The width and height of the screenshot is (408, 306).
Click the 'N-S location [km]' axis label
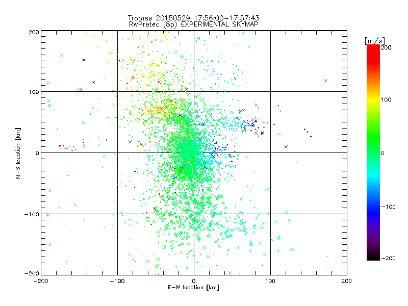(x=18, y=153)
